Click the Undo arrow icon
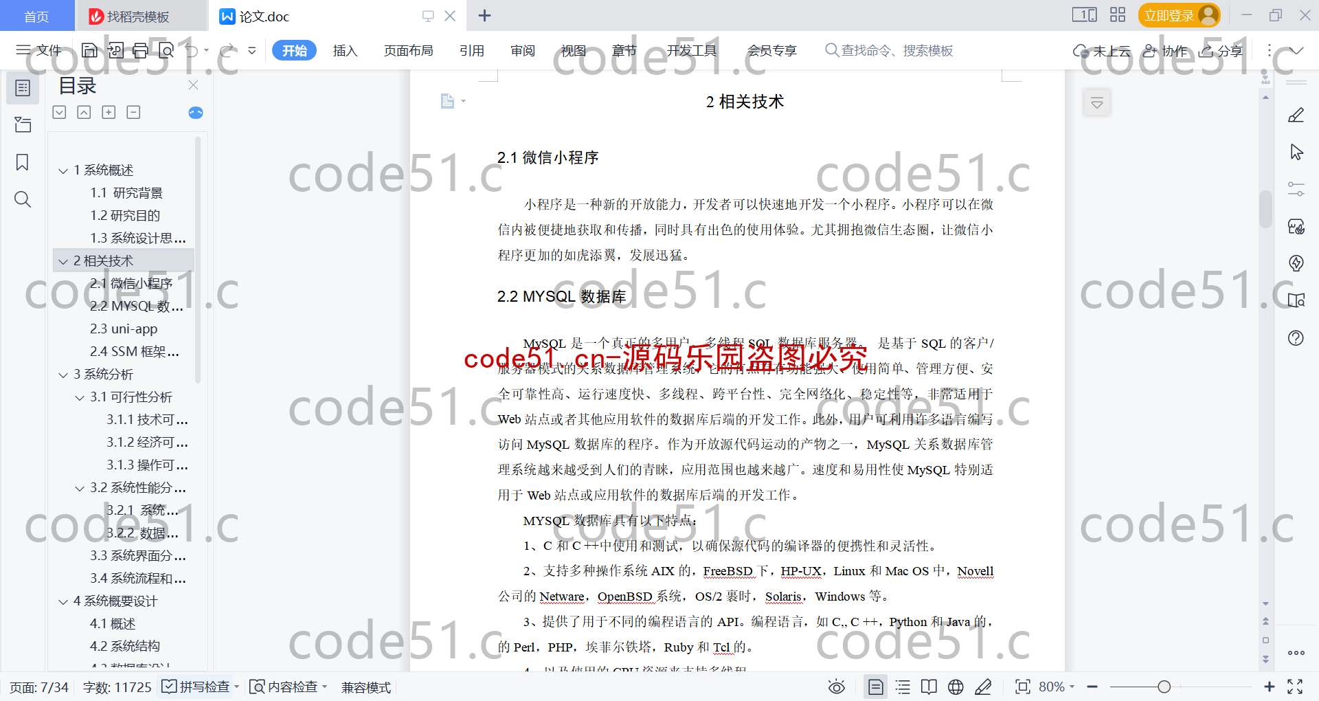Screen dimensions: 1319x701 191,50
